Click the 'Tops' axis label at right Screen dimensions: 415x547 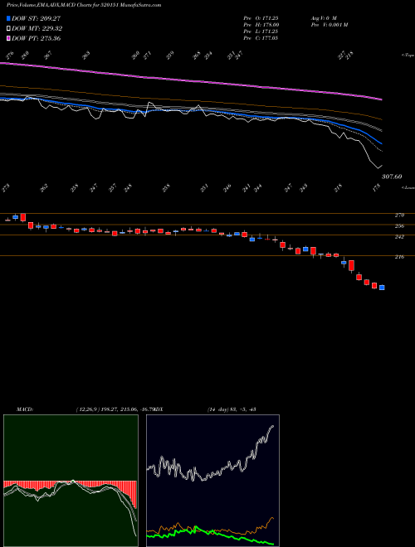coord(408,56)
